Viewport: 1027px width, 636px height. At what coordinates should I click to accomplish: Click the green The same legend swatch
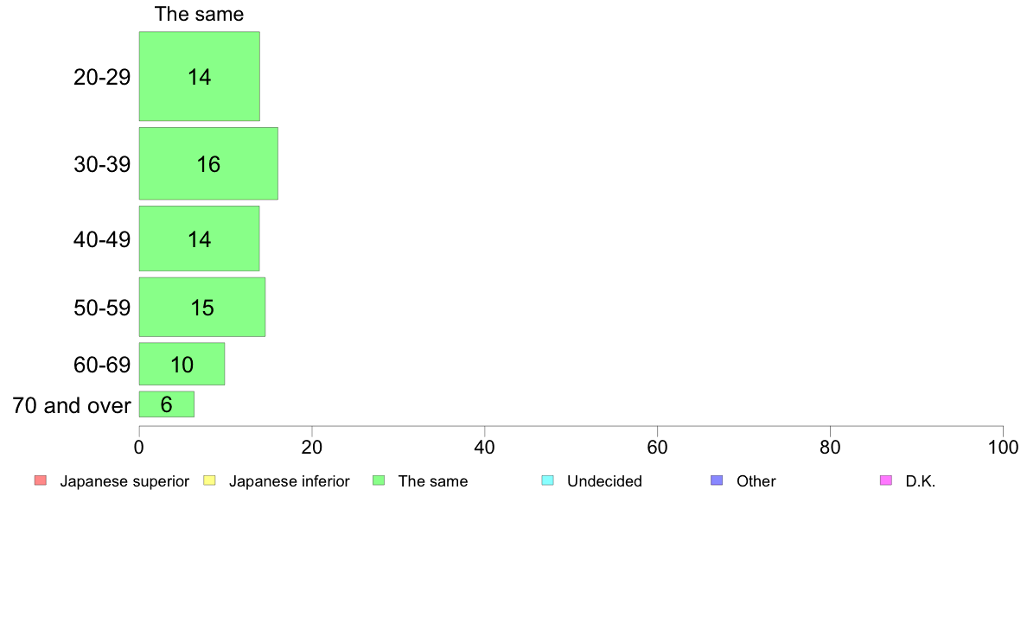(379, 480)
